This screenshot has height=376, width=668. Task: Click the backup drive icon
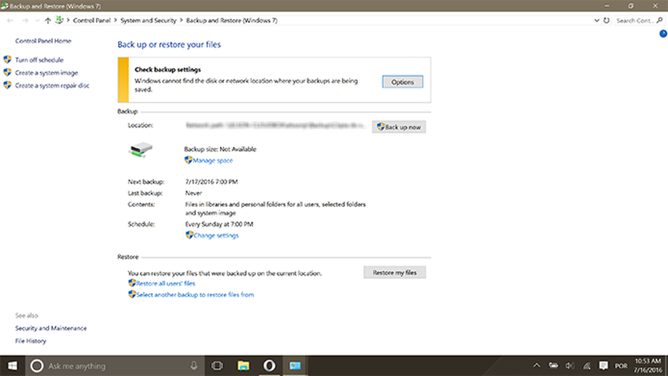point(141,150)
